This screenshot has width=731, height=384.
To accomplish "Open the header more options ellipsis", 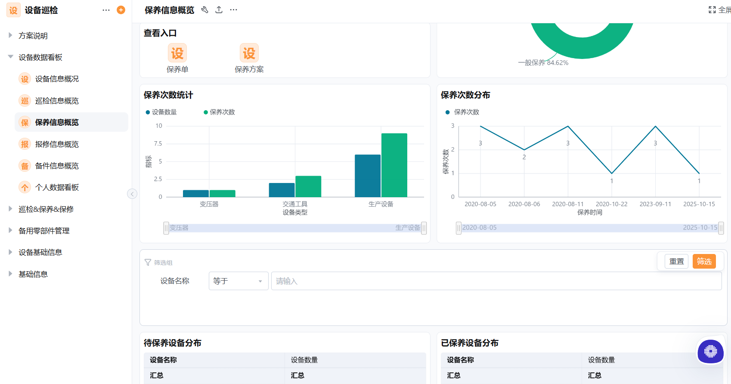I will pyautogui.click(x=233, y=9).
